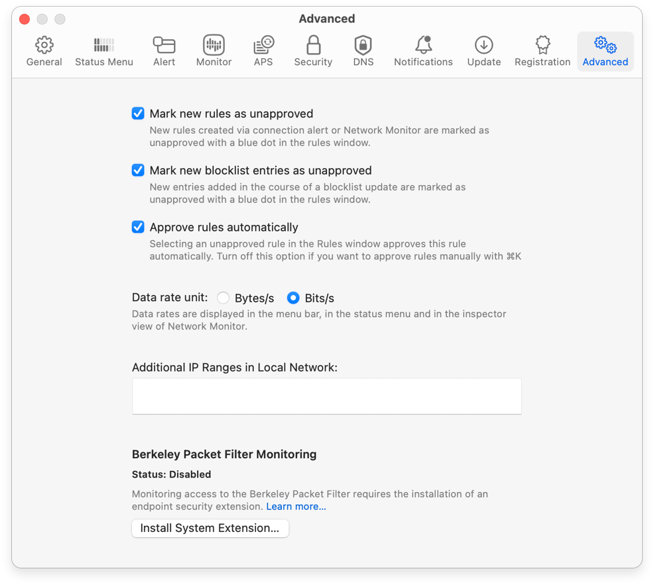Open the Update download arrow icon

(x=484, y=44)
